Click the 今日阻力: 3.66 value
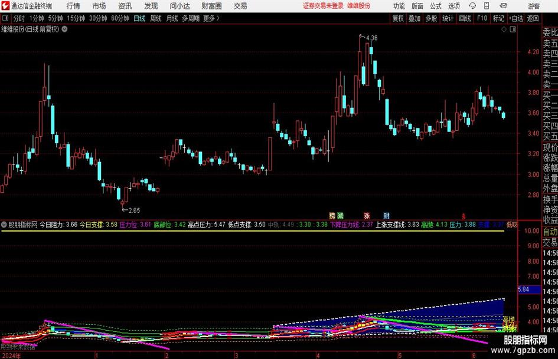 (58, 225)
